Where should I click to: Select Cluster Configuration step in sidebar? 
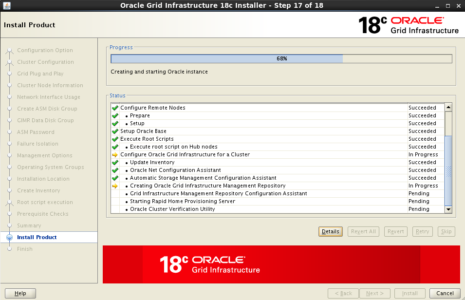click(45, 62)
